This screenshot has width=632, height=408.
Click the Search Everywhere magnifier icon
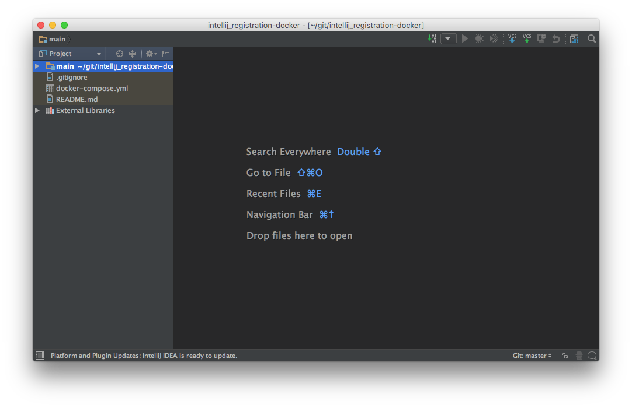[x=592, y=39]
